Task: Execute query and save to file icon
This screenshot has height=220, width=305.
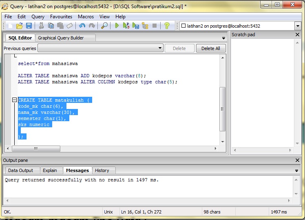Action: [135, 26]
